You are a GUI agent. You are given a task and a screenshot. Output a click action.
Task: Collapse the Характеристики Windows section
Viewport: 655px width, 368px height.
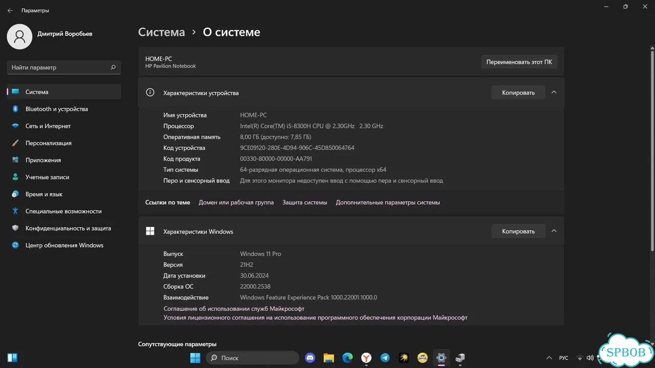coord(554,231)
